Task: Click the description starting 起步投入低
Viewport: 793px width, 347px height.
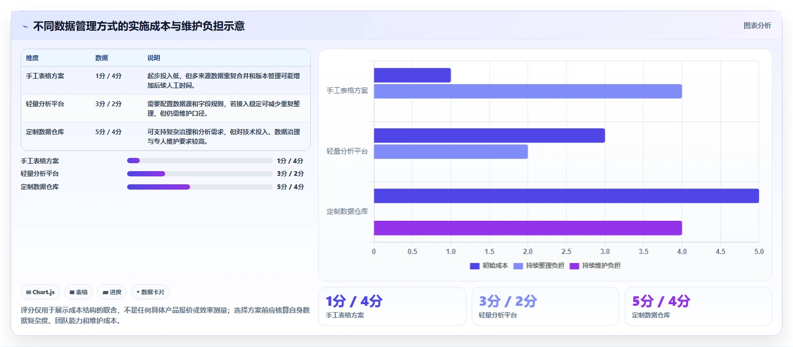Action: point(224,81)
